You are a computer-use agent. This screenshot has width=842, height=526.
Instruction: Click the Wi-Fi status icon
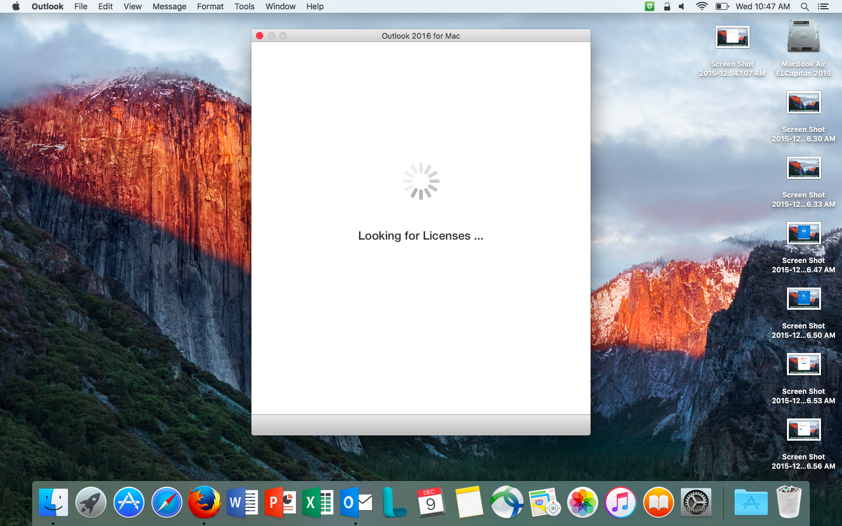(702, 6)
